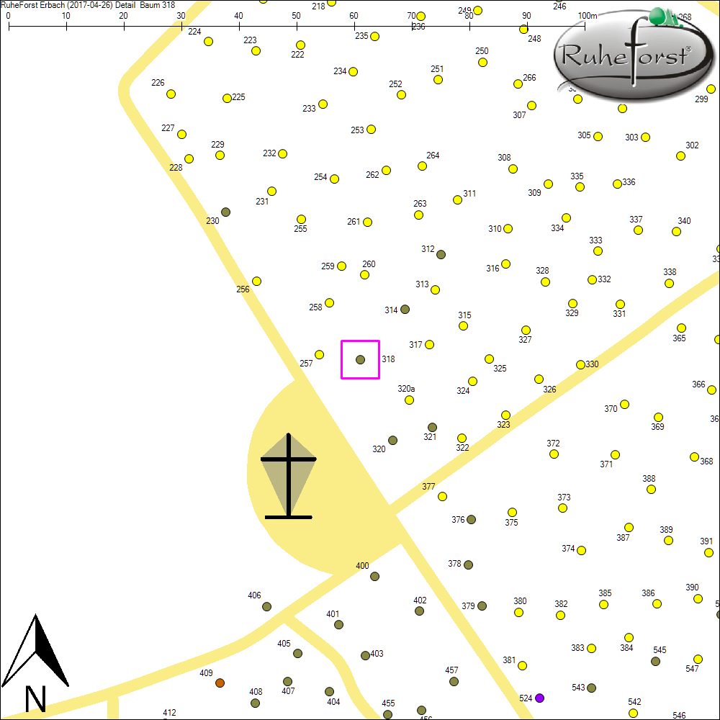Image resolution: width=720 pixels, height=720 pixels.
Task: Select the purple tree marker 524
Action: pyautogui.click(x=539, y=698)
